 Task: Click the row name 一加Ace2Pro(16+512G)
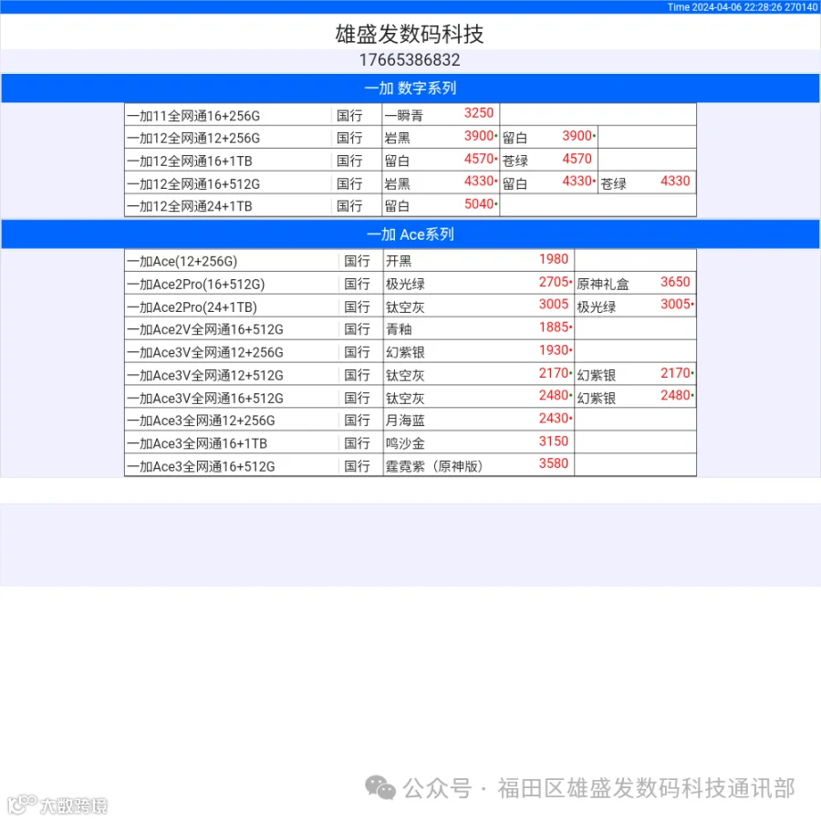(196, 285)
